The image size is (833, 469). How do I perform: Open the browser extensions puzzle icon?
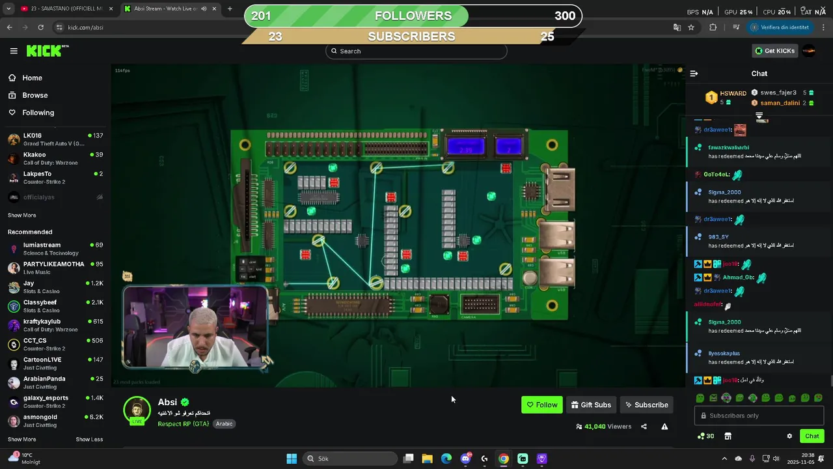point(713,27)
